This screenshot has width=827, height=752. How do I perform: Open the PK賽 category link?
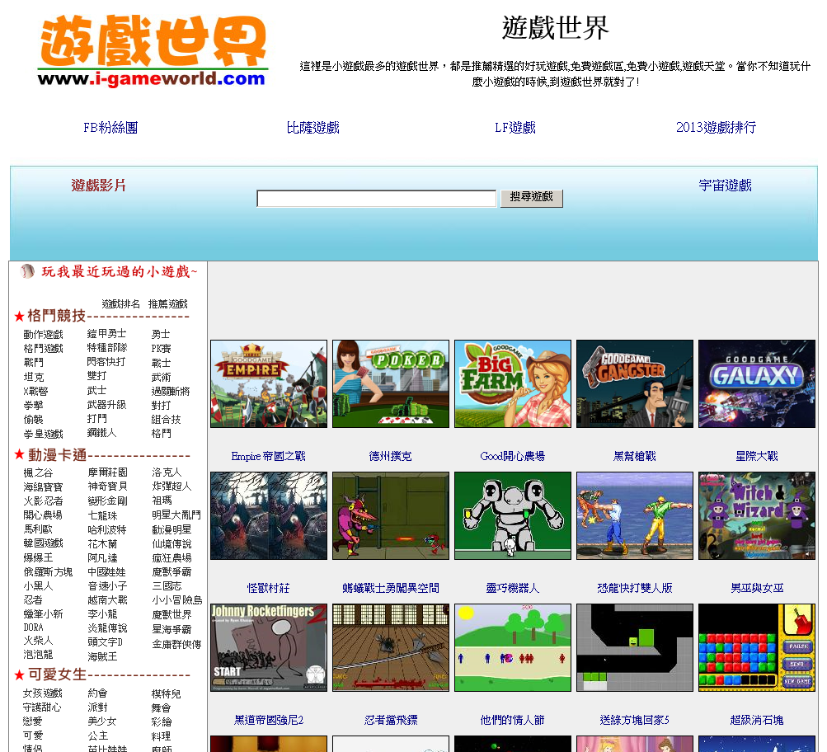tap(161, 349)
